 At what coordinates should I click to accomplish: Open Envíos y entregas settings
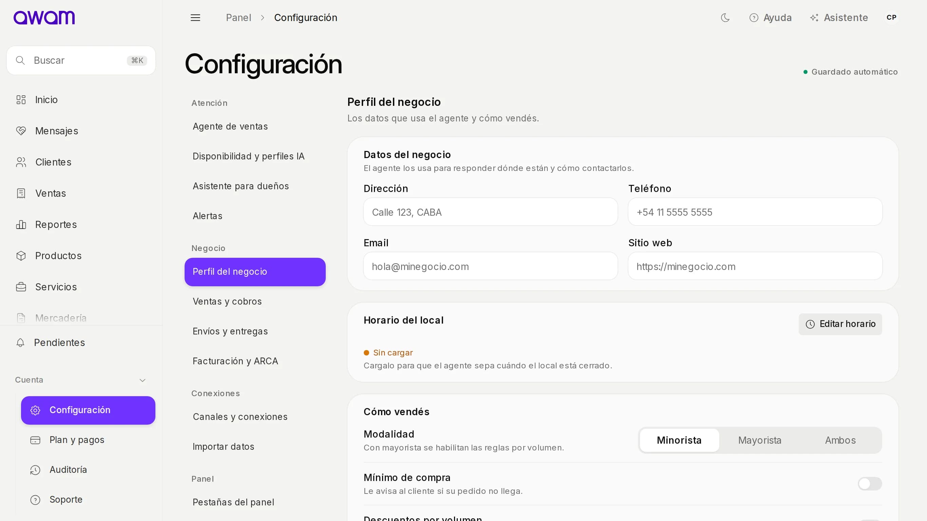coord(255,331)
